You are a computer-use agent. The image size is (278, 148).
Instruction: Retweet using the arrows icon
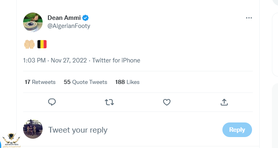click(109, 102)
